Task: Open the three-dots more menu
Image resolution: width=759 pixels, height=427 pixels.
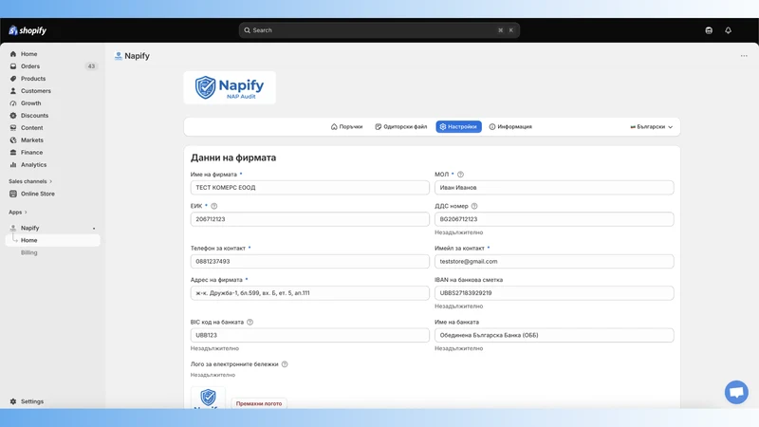Action: 744,56
